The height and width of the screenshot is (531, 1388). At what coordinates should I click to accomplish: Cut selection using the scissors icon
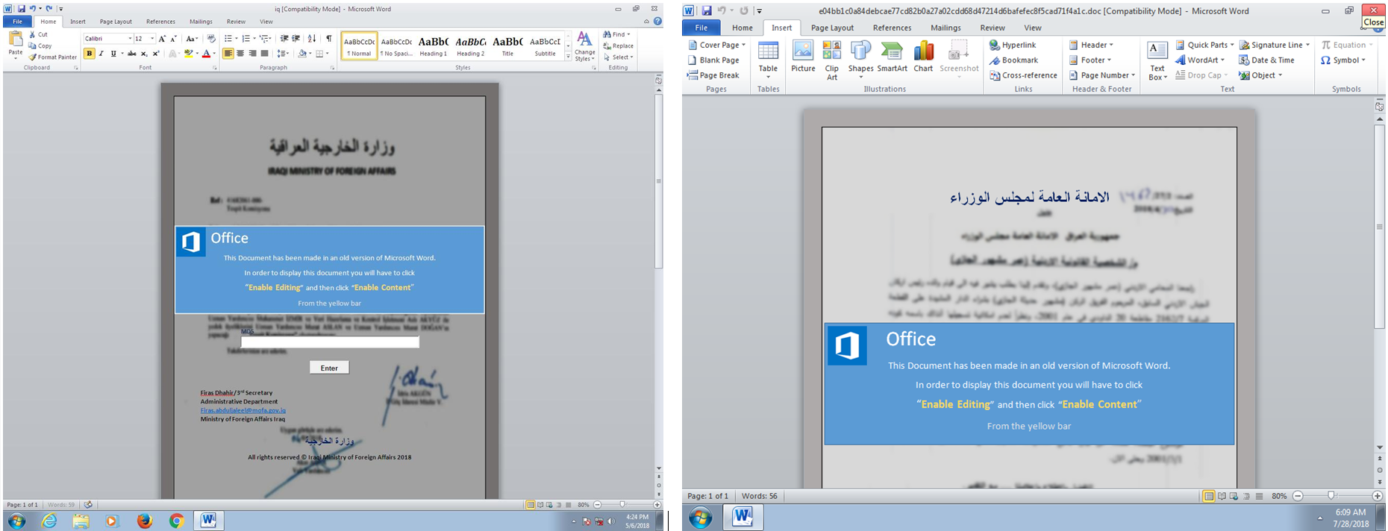32,34
